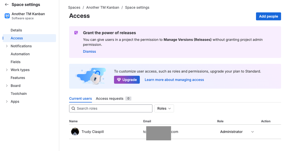
Task: Select Access in the sidebar
Action: click(29, 38)
